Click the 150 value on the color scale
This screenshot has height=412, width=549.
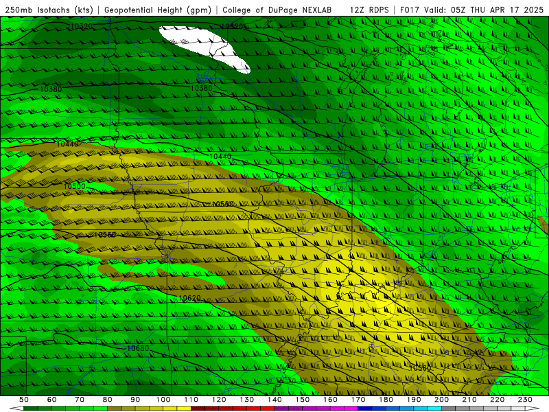click(303, 400)
